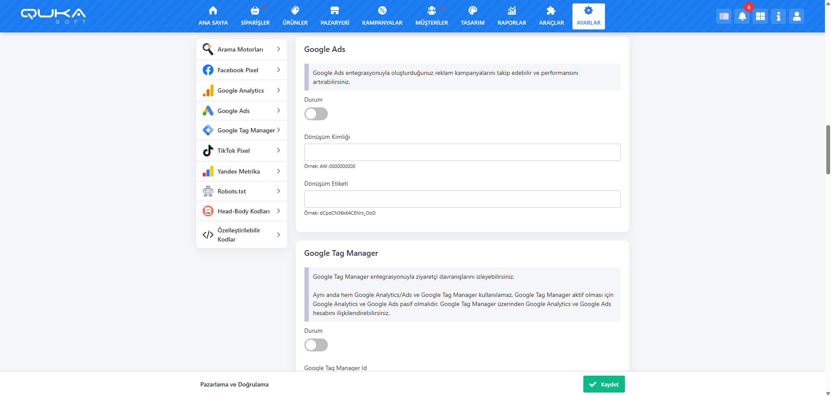Viewport: 831px width, 396px height.
Task: Click the barcode icon in header
Action: pos(724,16)
